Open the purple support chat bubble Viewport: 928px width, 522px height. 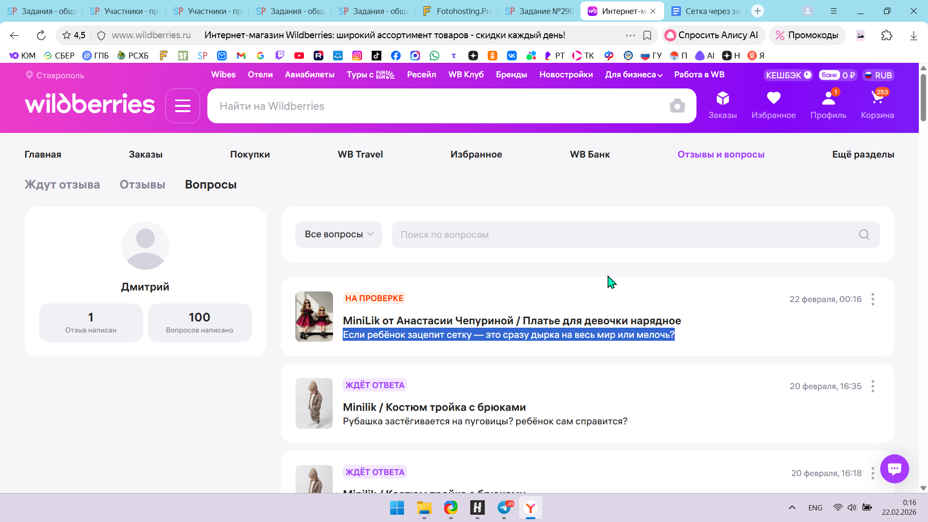click(x=894, y=468)
